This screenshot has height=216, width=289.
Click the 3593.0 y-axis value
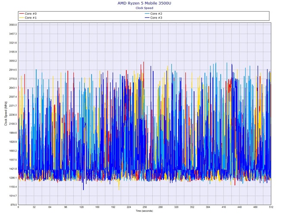point(13,25)
